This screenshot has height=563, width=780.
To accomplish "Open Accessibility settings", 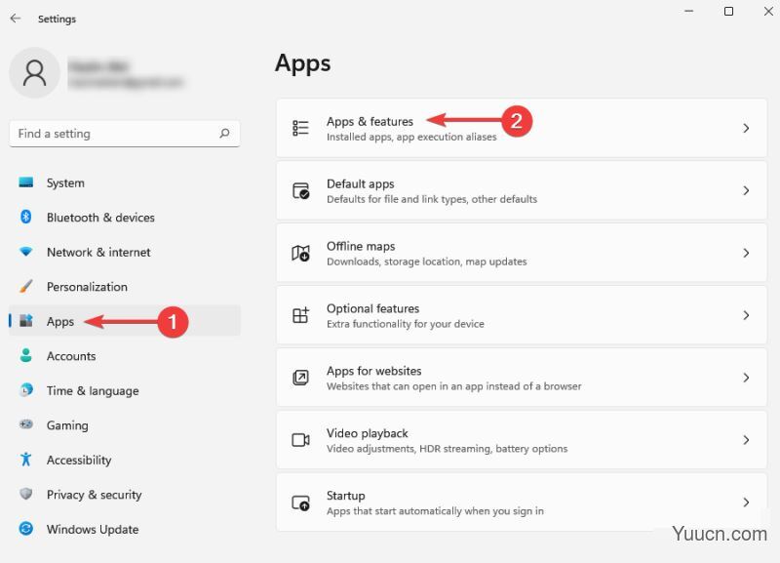I will tap(125, 460).
